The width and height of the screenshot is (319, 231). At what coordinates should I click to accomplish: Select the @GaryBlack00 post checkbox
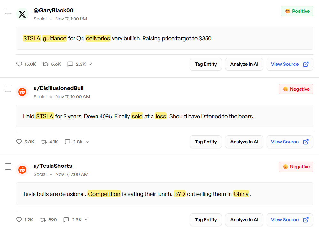[x=8, y=11]
